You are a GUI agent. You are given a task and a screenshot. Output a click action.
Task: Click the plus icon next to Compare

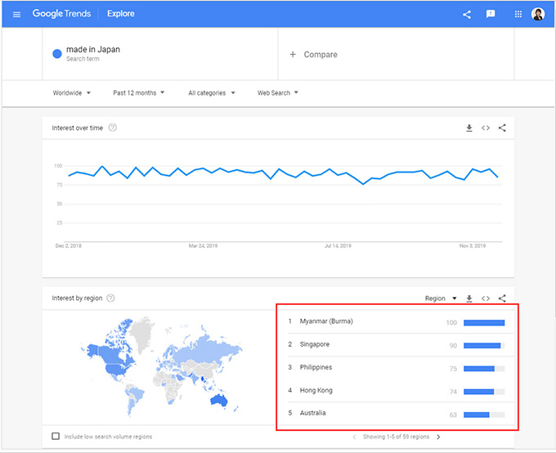[293, 54]
